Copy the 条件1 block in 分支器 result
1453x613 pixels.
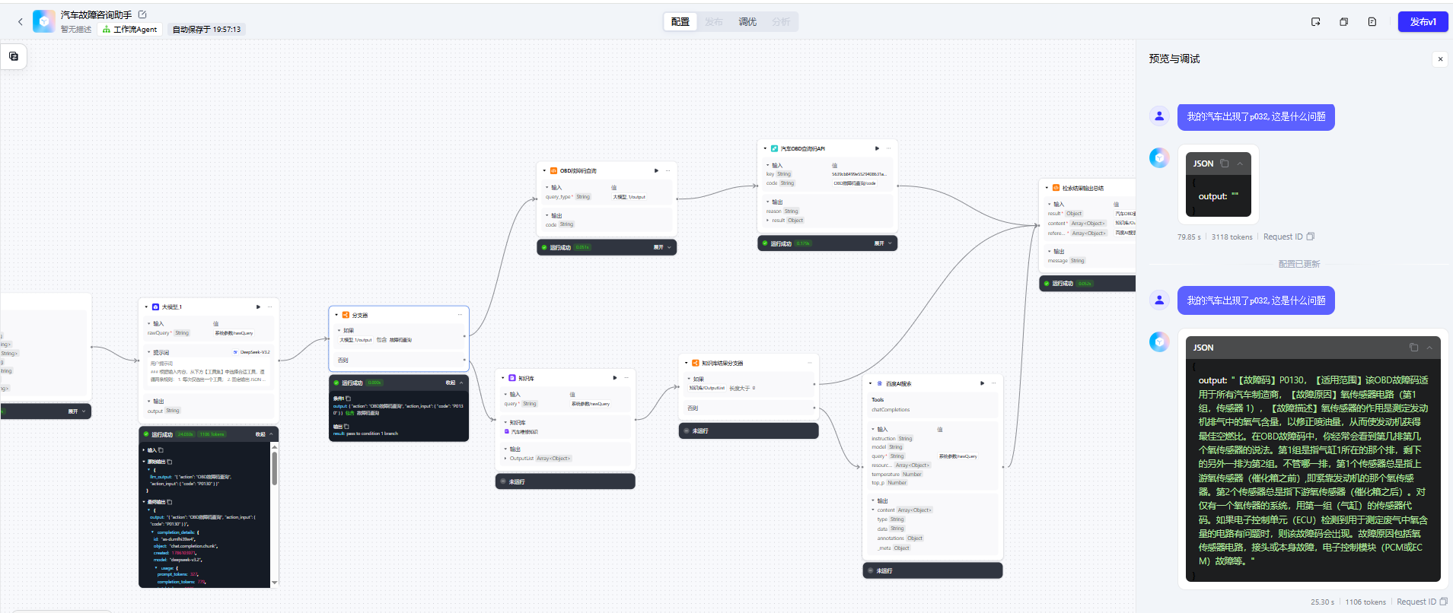[x=349, y=399]
